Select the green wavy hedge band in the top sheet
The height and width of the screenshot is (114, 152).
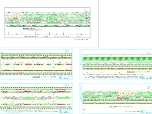click(x=48, y=26)
